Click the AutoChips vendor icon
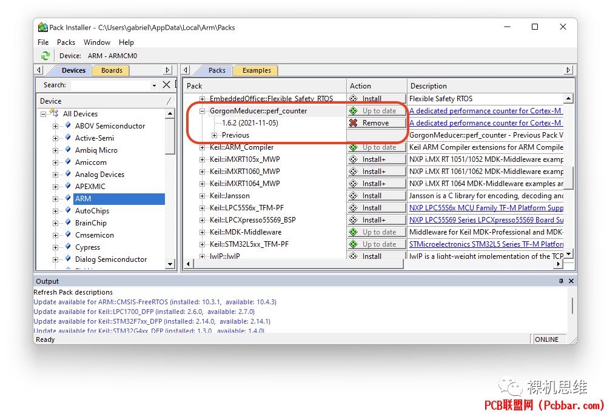Screen dimensions: 607x414 (x=68, y=210)
